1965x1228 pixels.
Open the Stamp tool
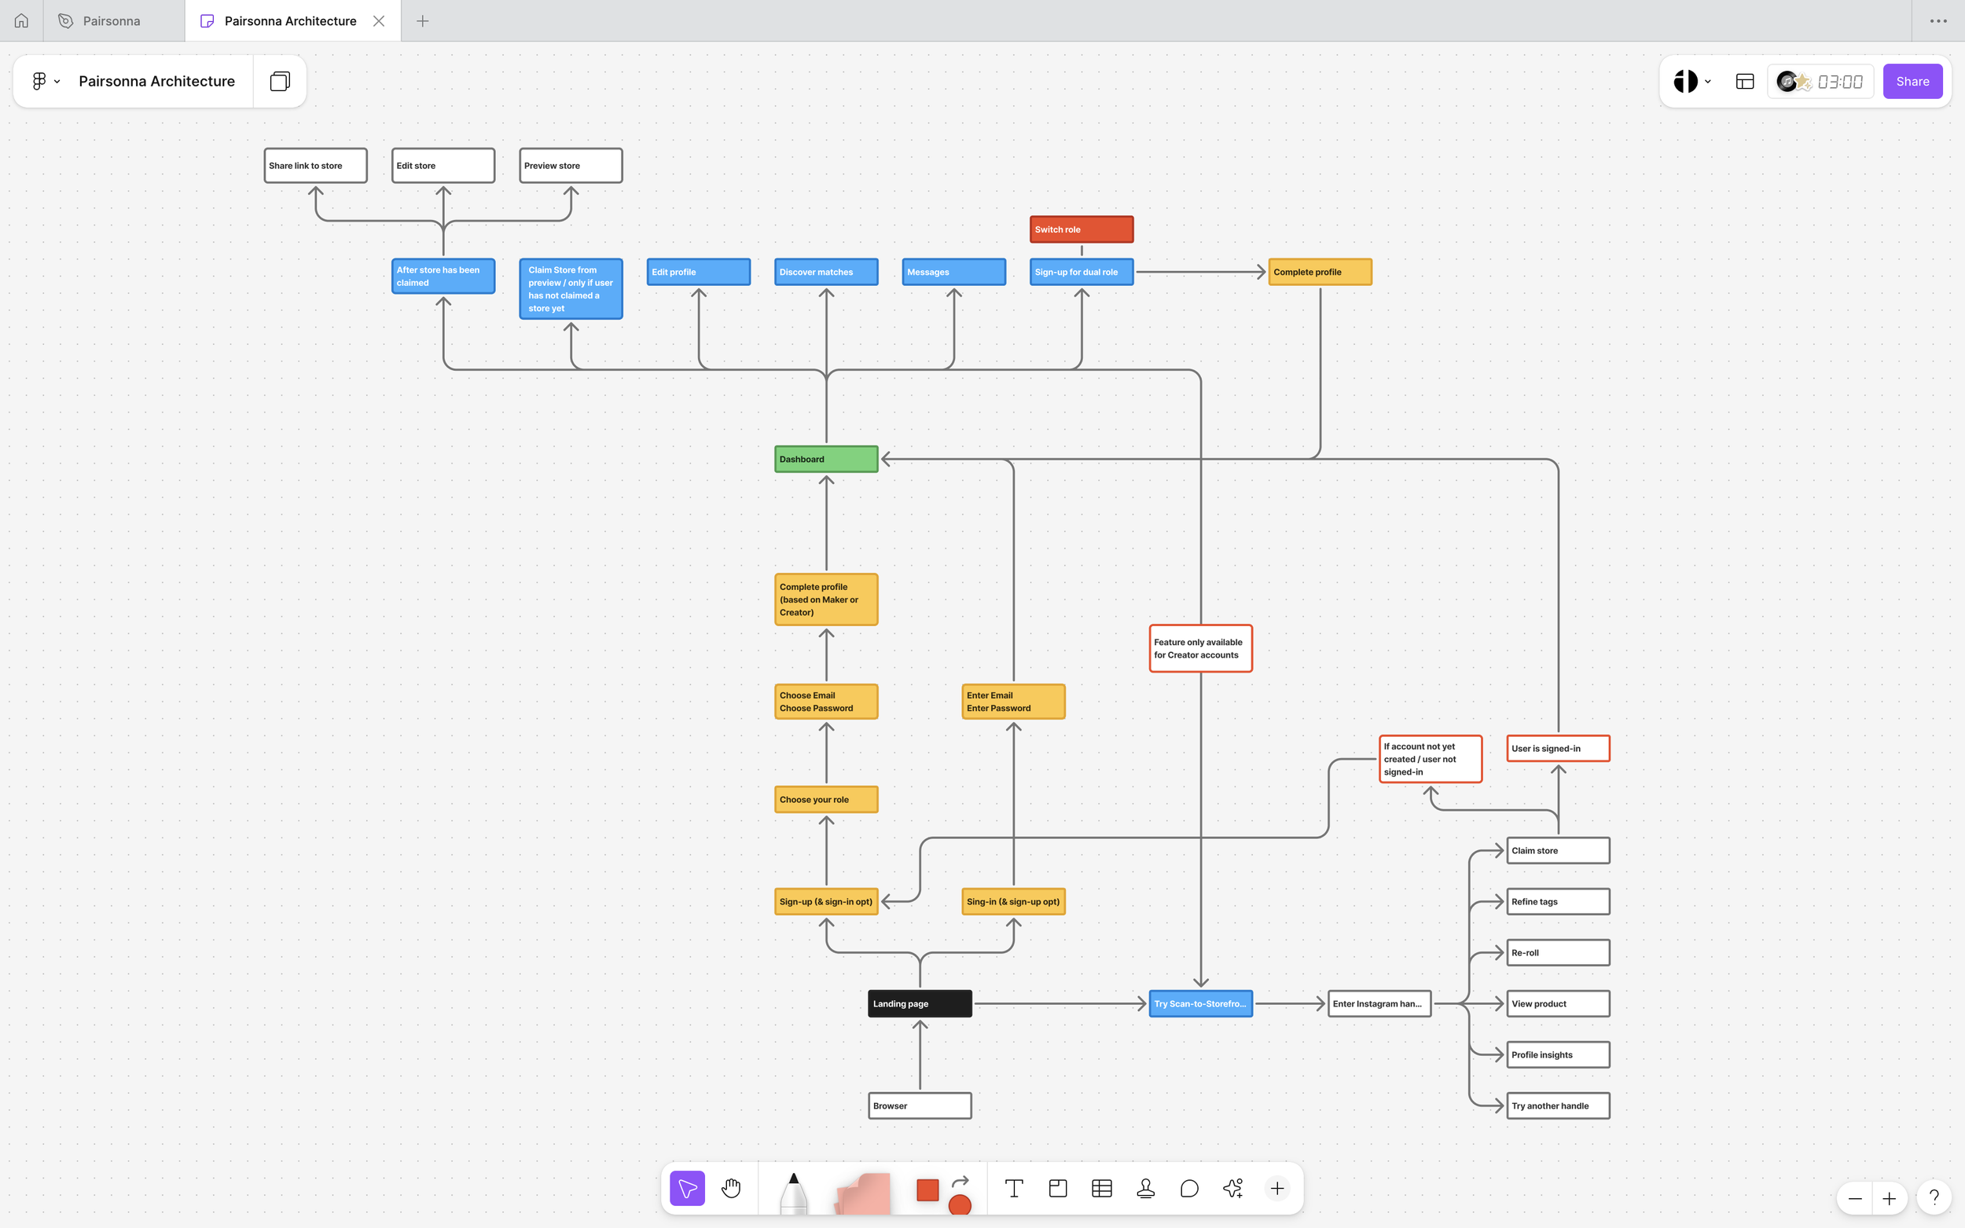(1145, 1188)
